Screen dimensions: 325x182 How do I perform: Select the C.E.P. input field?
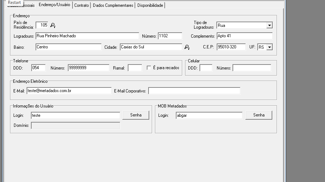point(231,47)
